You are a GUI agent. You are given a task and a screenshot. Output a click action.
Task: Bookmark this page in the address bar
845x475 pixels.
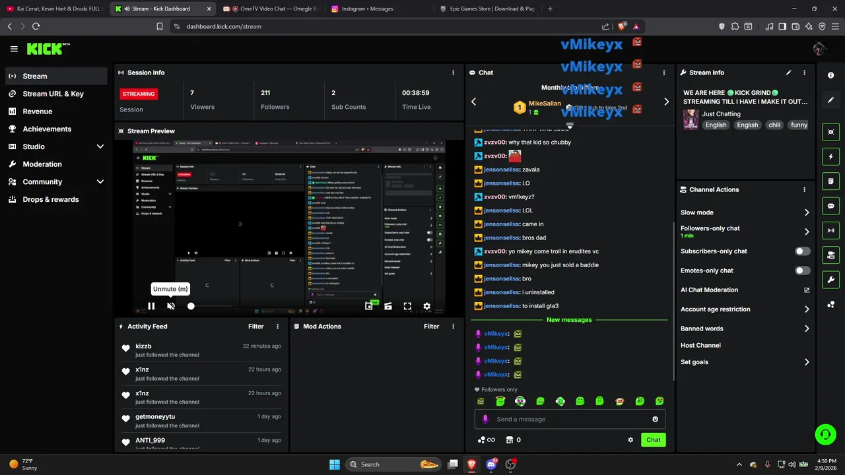tap(160, 26)
